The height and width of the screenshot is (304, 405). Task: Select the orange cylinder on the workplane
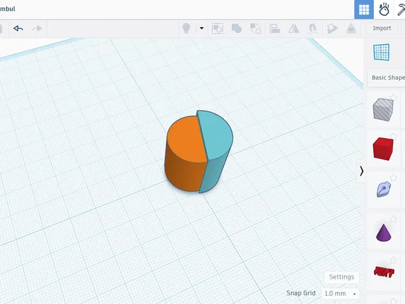click(185, 153)
